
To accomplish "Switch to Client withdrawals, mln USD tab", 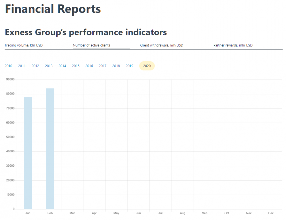I will click(162, 45).
